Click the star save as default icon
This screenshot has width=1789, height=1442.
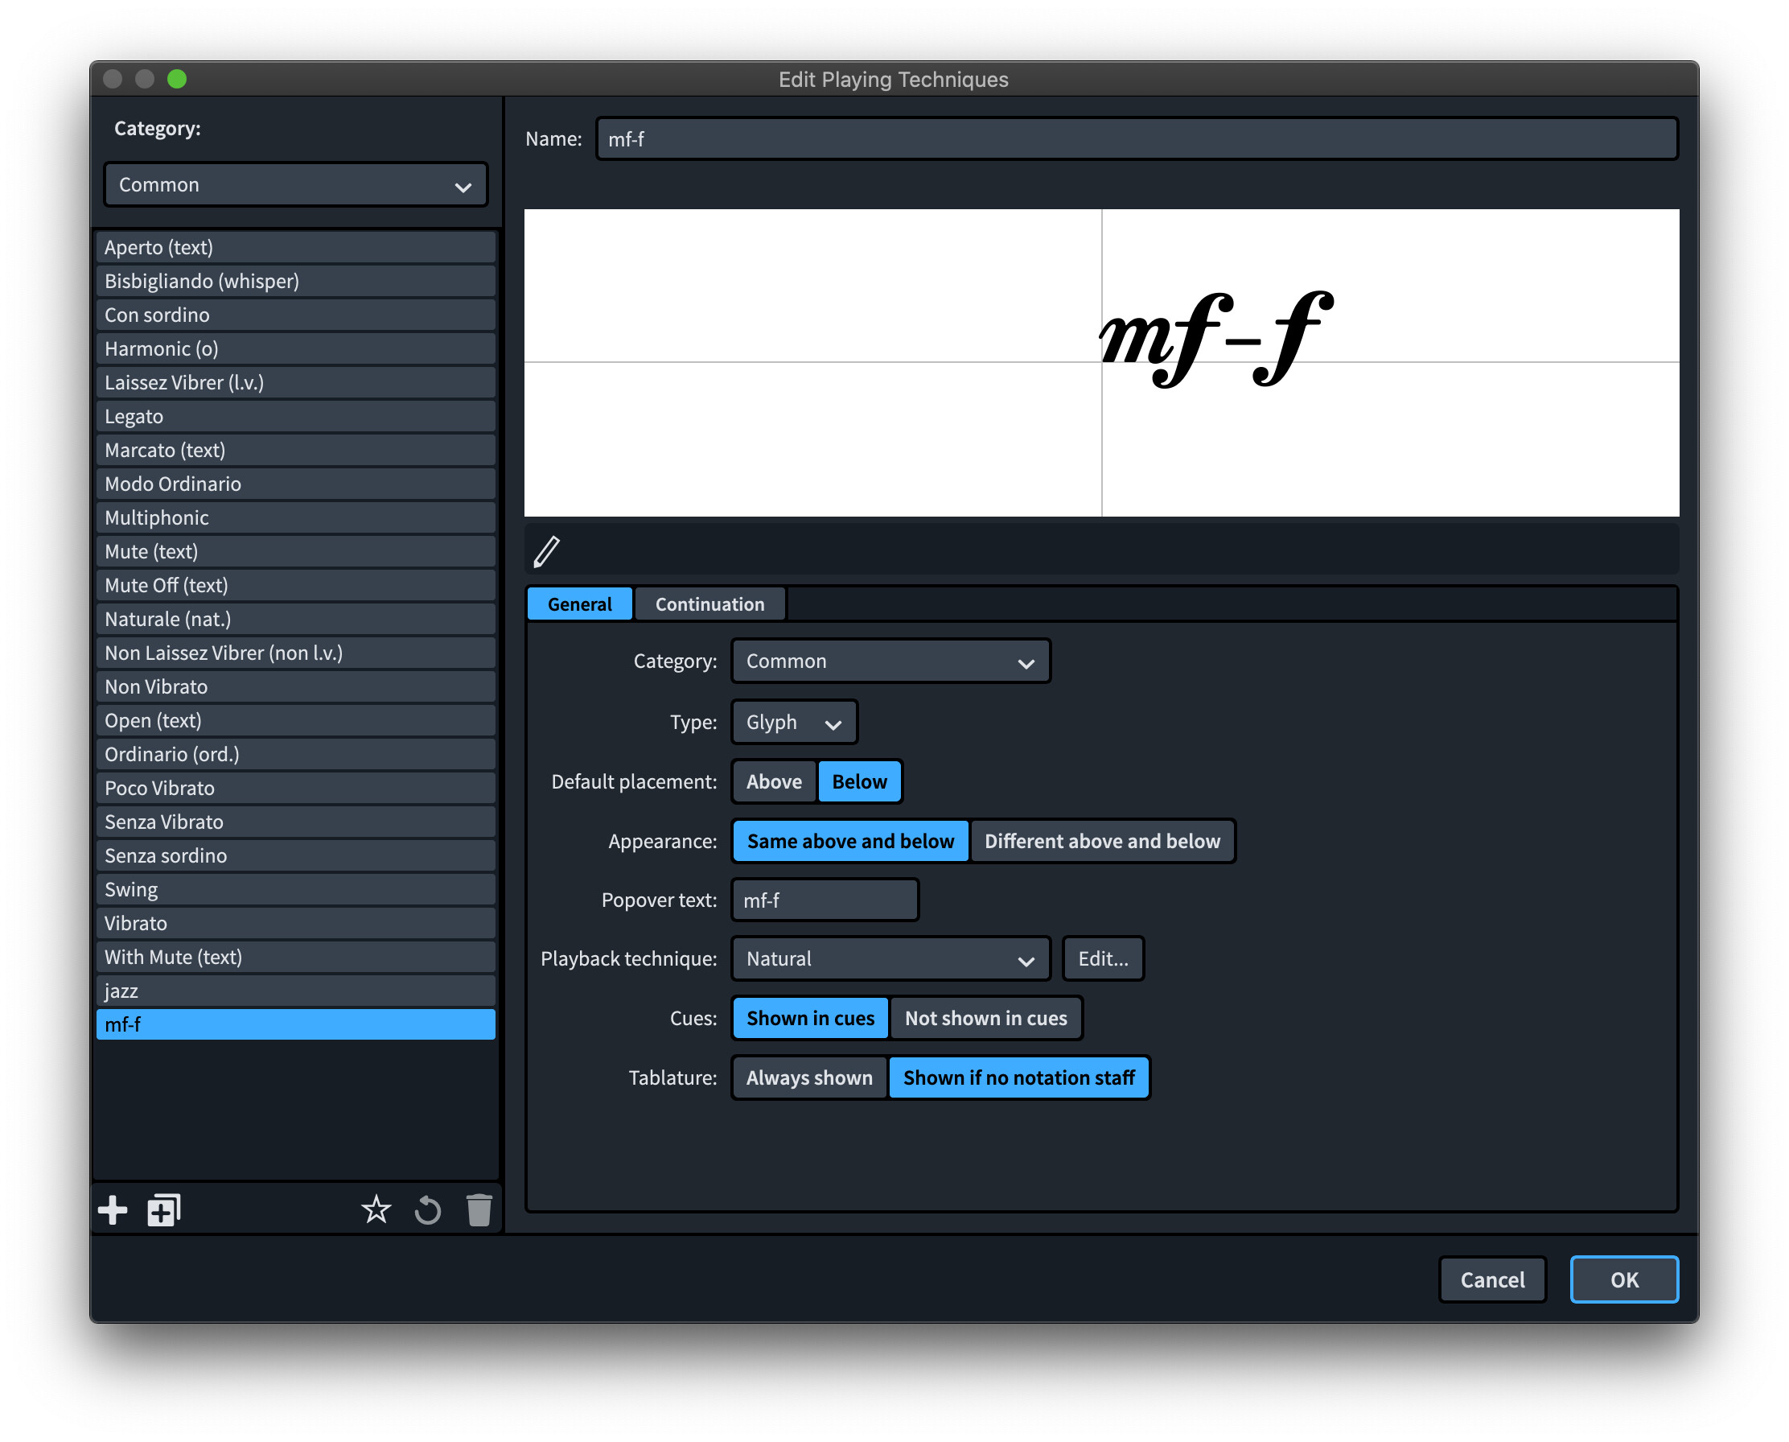pyautogui.click(x=376, y=1210)
